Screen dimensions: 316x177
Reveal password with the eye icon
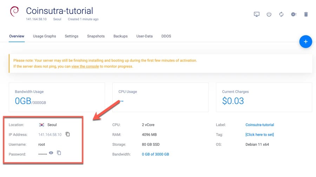(51, 153)
